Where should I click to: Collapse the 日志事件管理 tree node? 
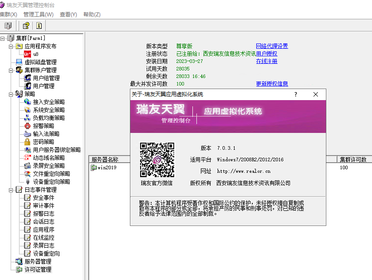tap(11, 190)
